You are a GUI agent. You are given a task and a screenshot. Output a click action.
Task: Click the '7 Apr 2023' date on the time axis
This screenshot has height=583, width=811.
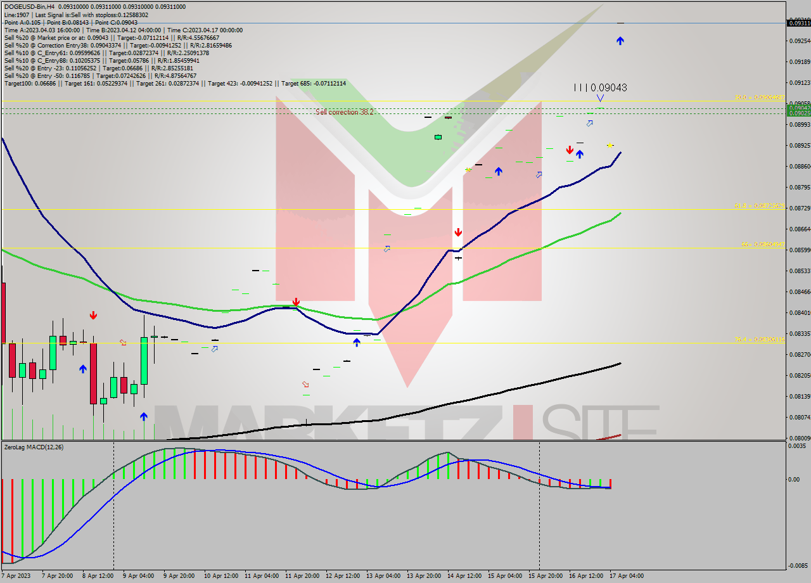point(16,576)
